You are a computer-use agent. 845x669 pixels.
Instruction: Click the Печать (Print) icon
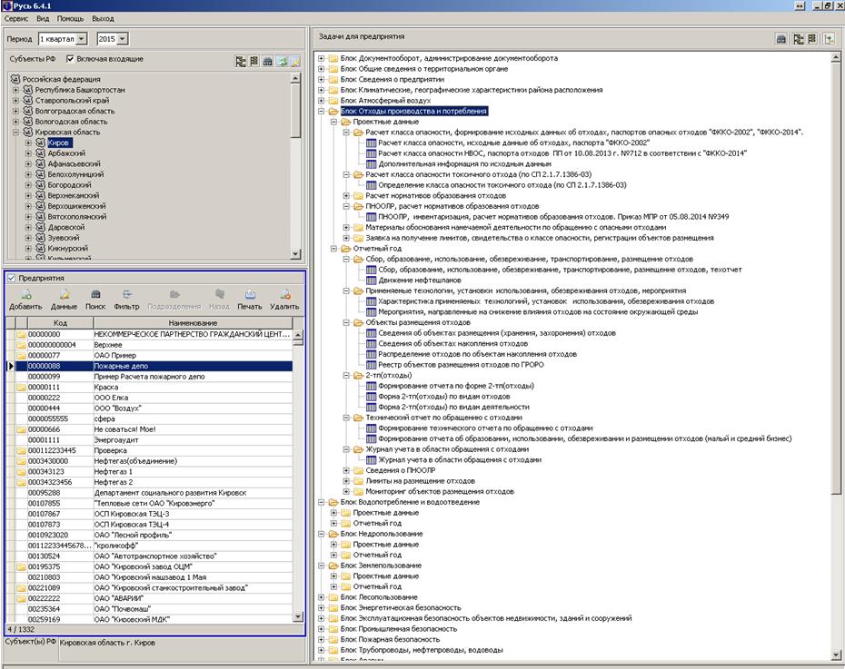coord(250,295)
